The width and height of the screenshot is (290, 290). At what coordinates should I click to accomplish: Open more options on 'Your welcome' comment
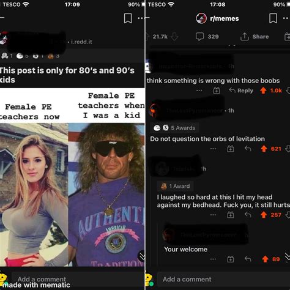pyautogui.click(x=213, y=259)
